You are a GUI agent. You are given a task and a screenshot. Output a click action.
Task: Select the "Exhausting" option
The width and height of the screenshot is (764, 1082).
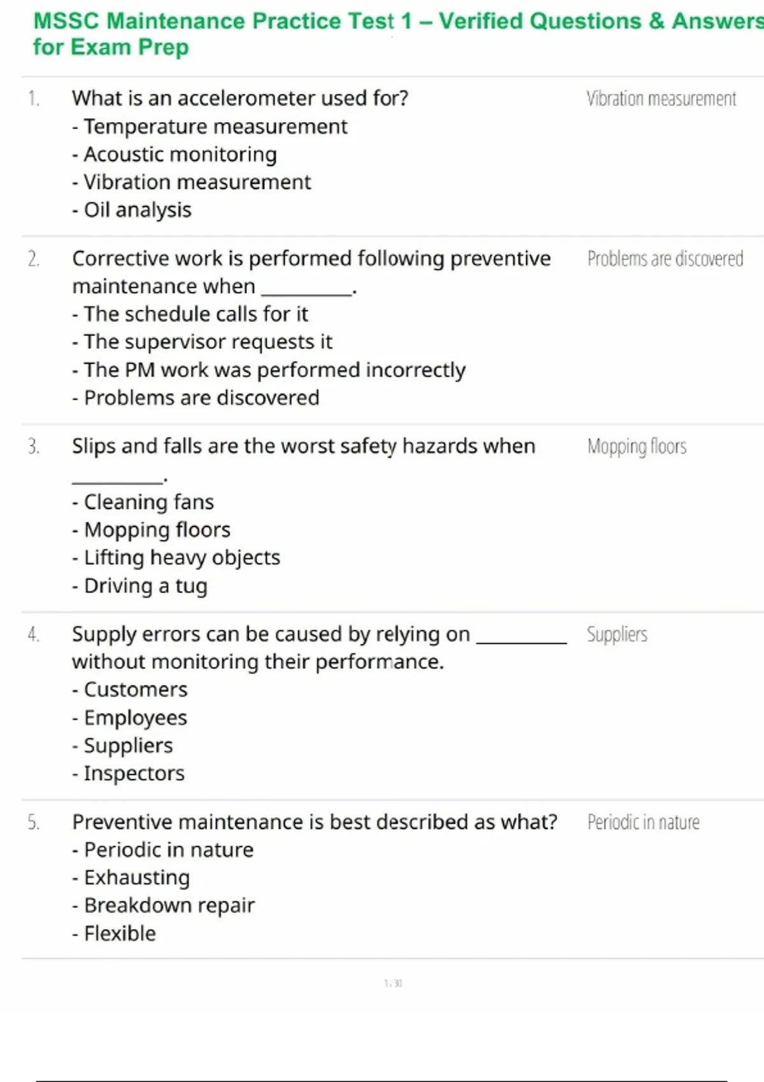(137, 878)
